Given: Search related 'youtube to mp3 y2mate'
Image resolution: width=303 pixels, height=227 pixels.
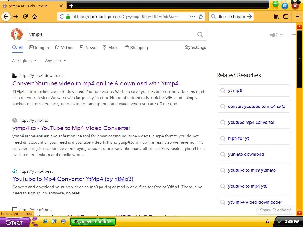Looking at the screenshot, I should click(254, 171).
